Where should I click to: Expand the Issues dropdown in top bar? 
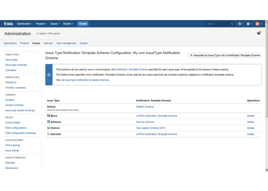[x=55, y=24]
